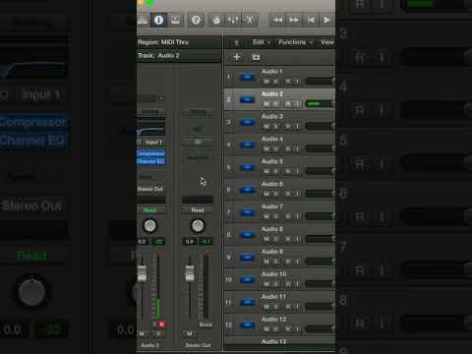
Task: Click the Audio 5 track icon
Action: click(x=248, y=167)
